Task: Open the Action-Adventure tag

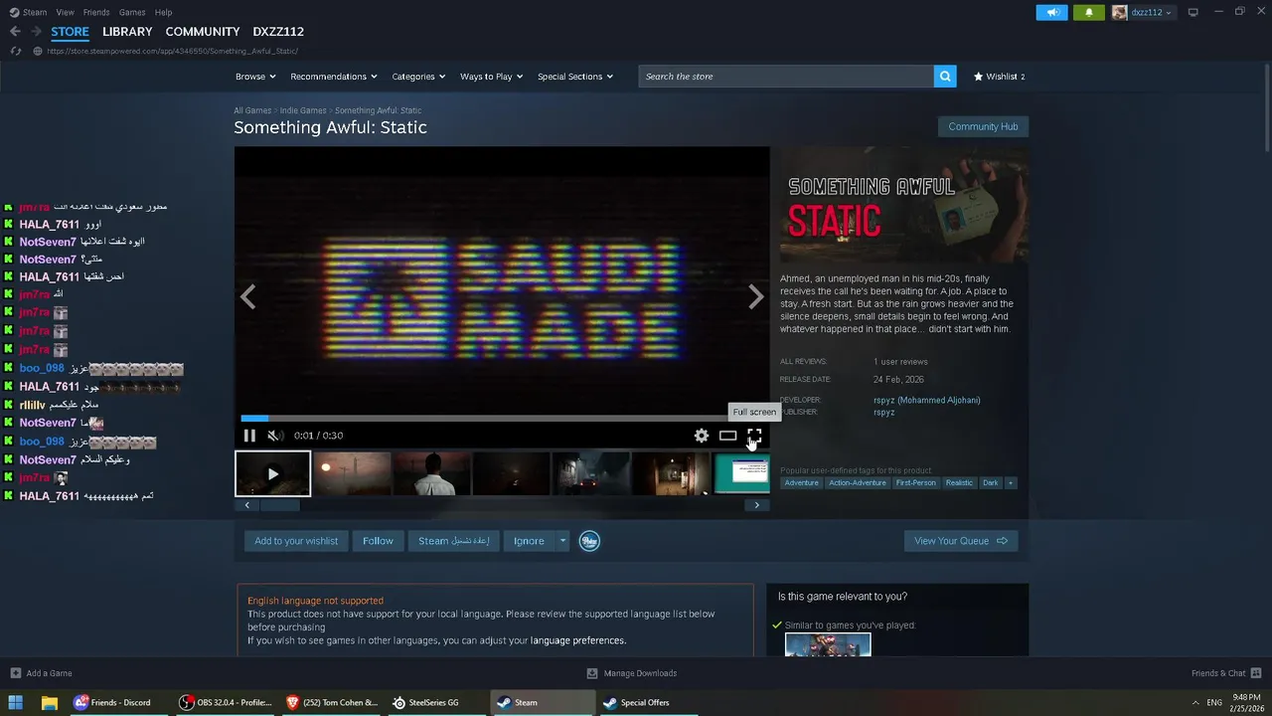Action: coord(858,483)
